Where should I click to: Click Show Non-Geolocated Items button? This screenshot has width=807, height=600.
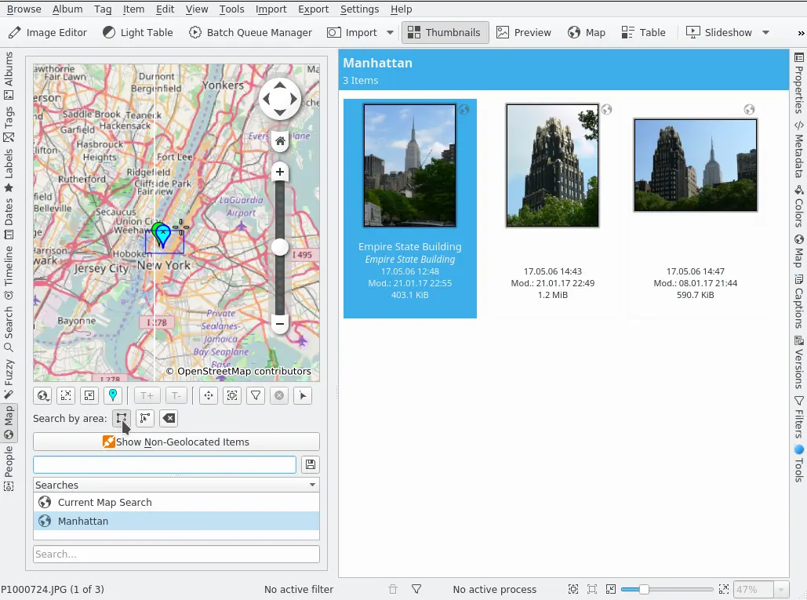coord(176,442)
